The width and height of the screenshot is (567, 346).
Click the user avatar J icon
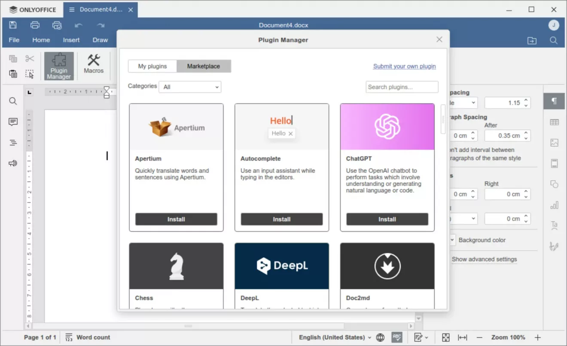coord(554,25)
